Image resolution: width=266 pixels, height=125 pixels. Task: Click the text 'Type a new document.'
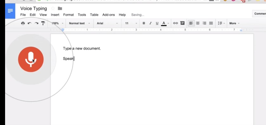(82, 48)
